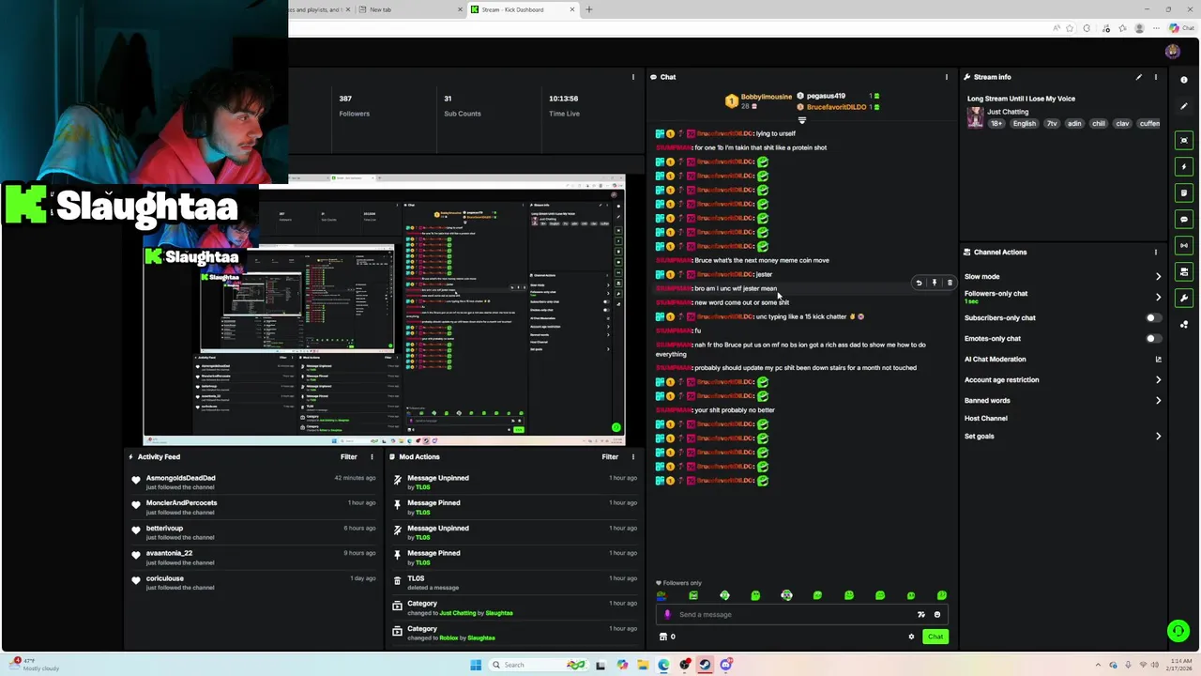
Task: Click pin icon on hovered chat message
Action: pos(935,283)
